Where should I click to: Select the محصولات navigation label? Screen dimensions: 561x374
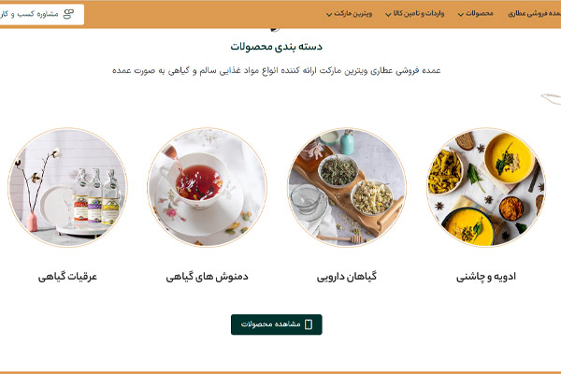coord(480,14)
